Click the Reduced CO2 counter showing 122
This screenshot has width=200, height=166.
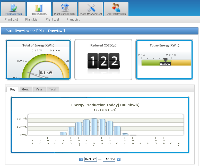pyautogui.click(x=103, y=61)
